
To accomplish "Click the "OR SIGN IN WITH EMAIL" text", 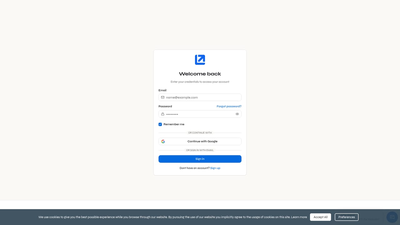I will 200,150.
